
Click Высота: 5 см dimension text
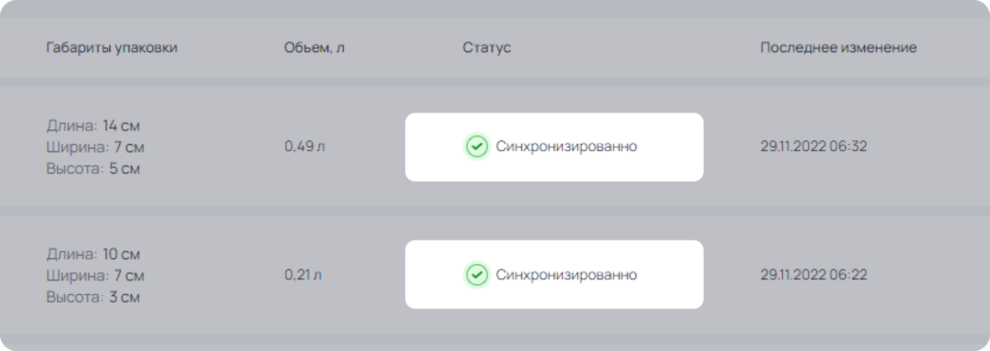[93, 169]
